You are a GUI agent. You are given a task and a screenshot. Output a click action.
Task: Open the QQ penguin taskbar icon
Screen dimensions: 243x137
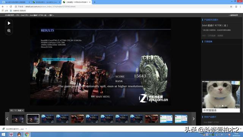pyautogui.click(x=19, y=134)
